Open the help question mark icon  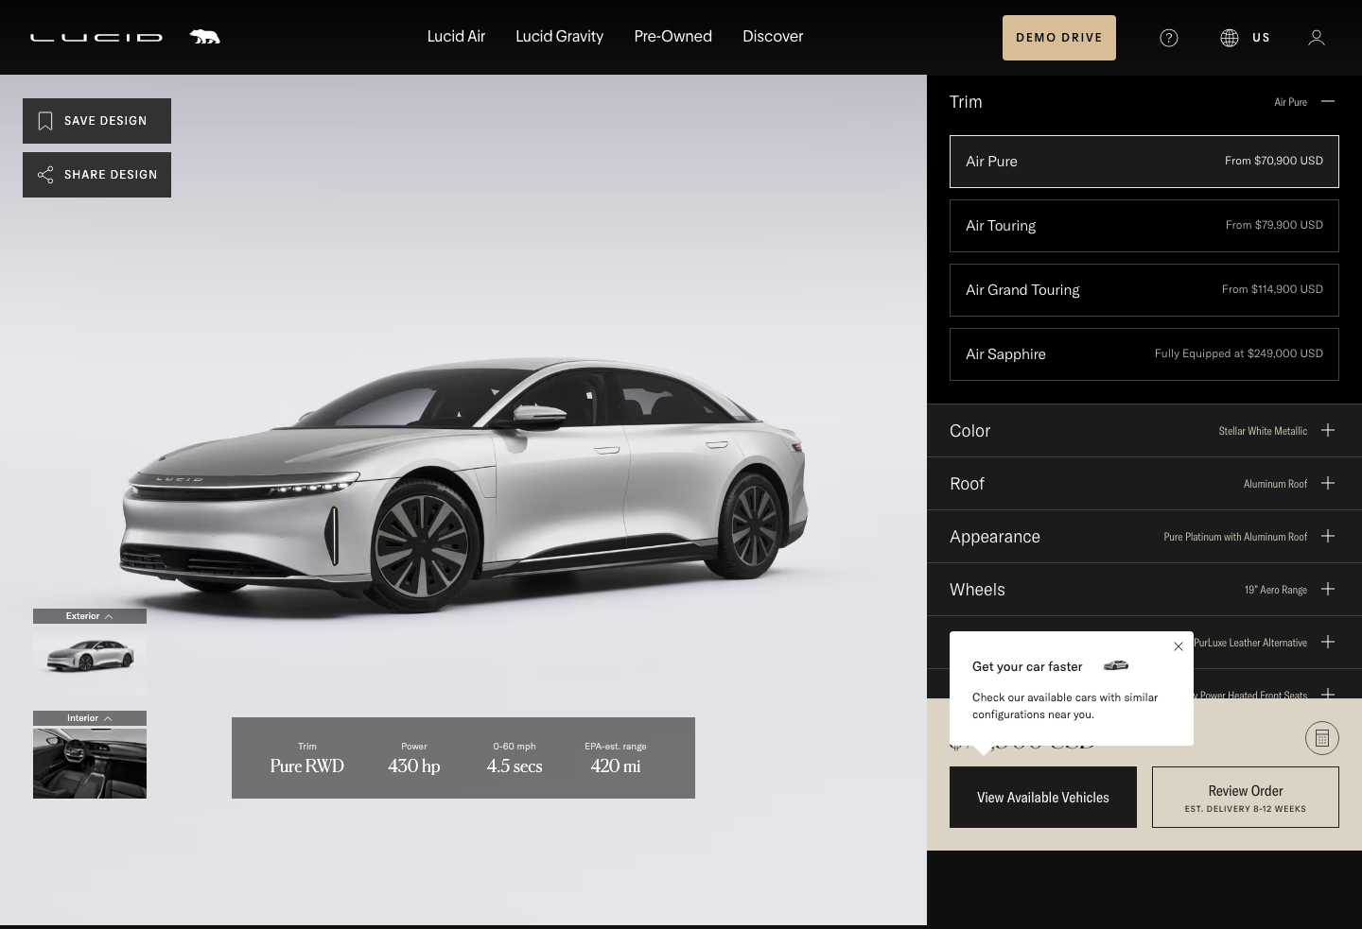point(1169,38)
